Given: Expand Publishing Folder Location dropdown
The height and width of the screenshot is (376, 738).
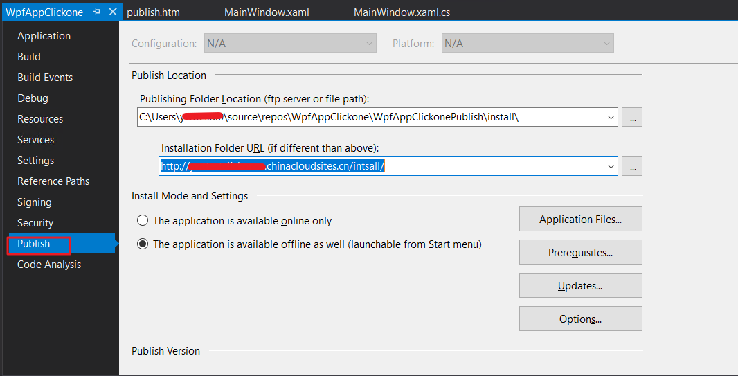Looking at the screenshot, I should coord(611,117).
